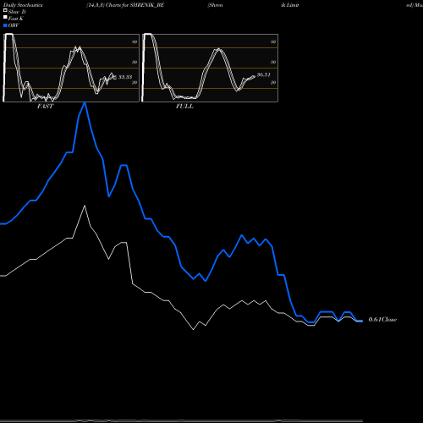Click the 80 axis label in FULL chart
The height and width of the screenshot is (423, 423).
pyautogui.click(x=273, y=41)
